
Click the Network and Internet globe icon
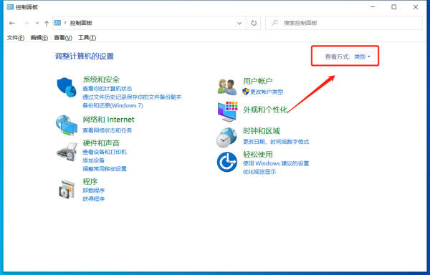point(67,125)
